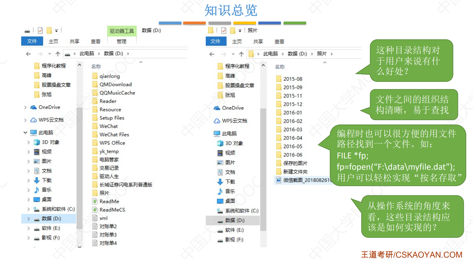Click the new folder icon in right quick access toolbar
The height and width of the screenshot is (259, 473).
[232, 30]
